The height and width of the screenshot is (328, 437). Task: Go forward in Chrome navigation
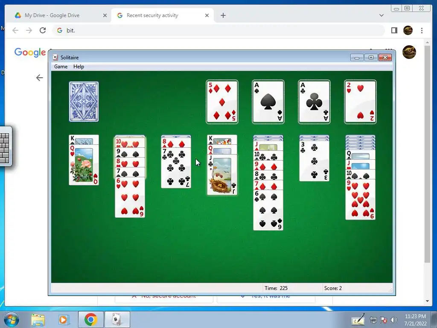point(29,30)
